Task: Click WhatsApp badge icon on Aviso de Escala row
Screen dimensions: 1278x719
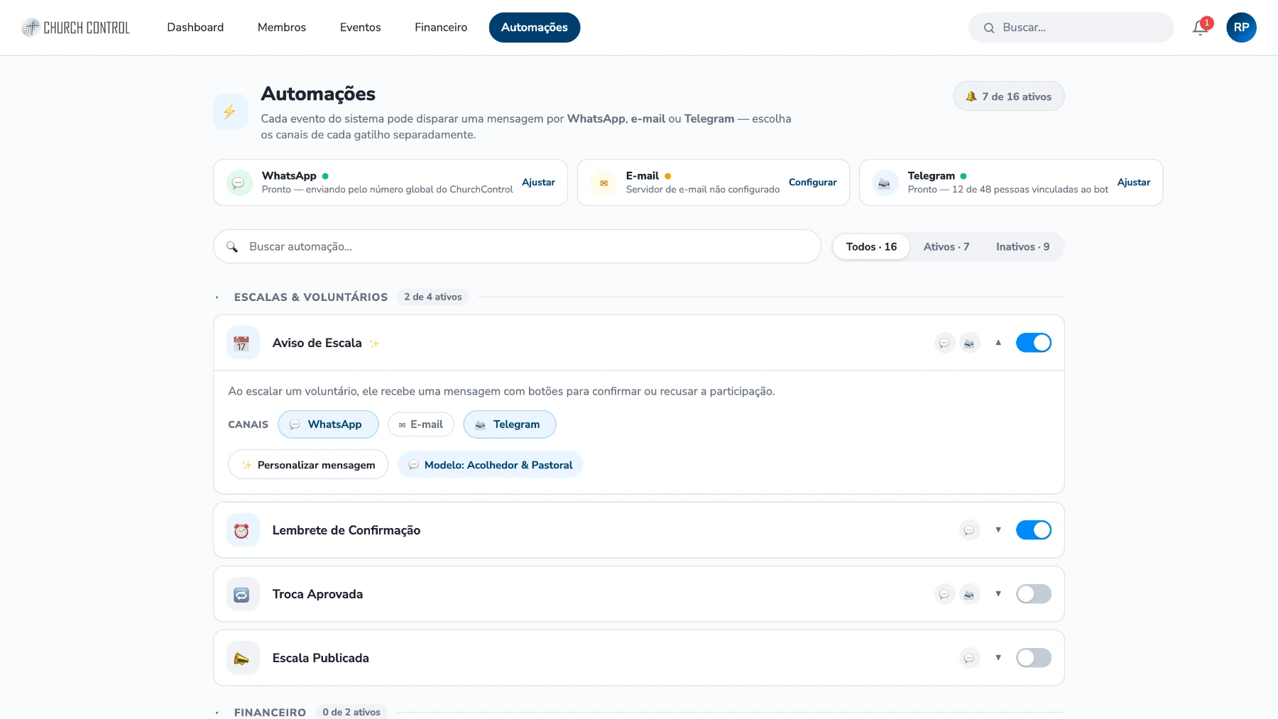Action: [944, 343]
